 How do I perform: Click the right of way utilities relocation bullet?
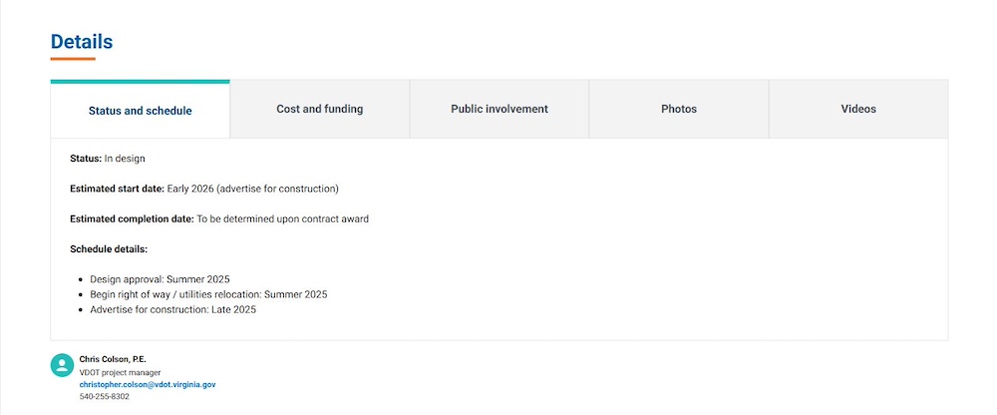[x=208, y=294]
